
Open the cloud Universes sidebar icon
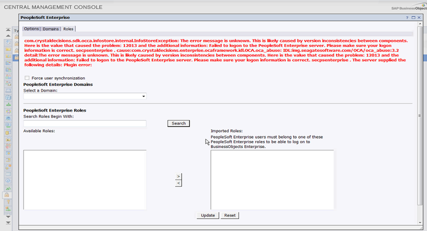[8, 118]
